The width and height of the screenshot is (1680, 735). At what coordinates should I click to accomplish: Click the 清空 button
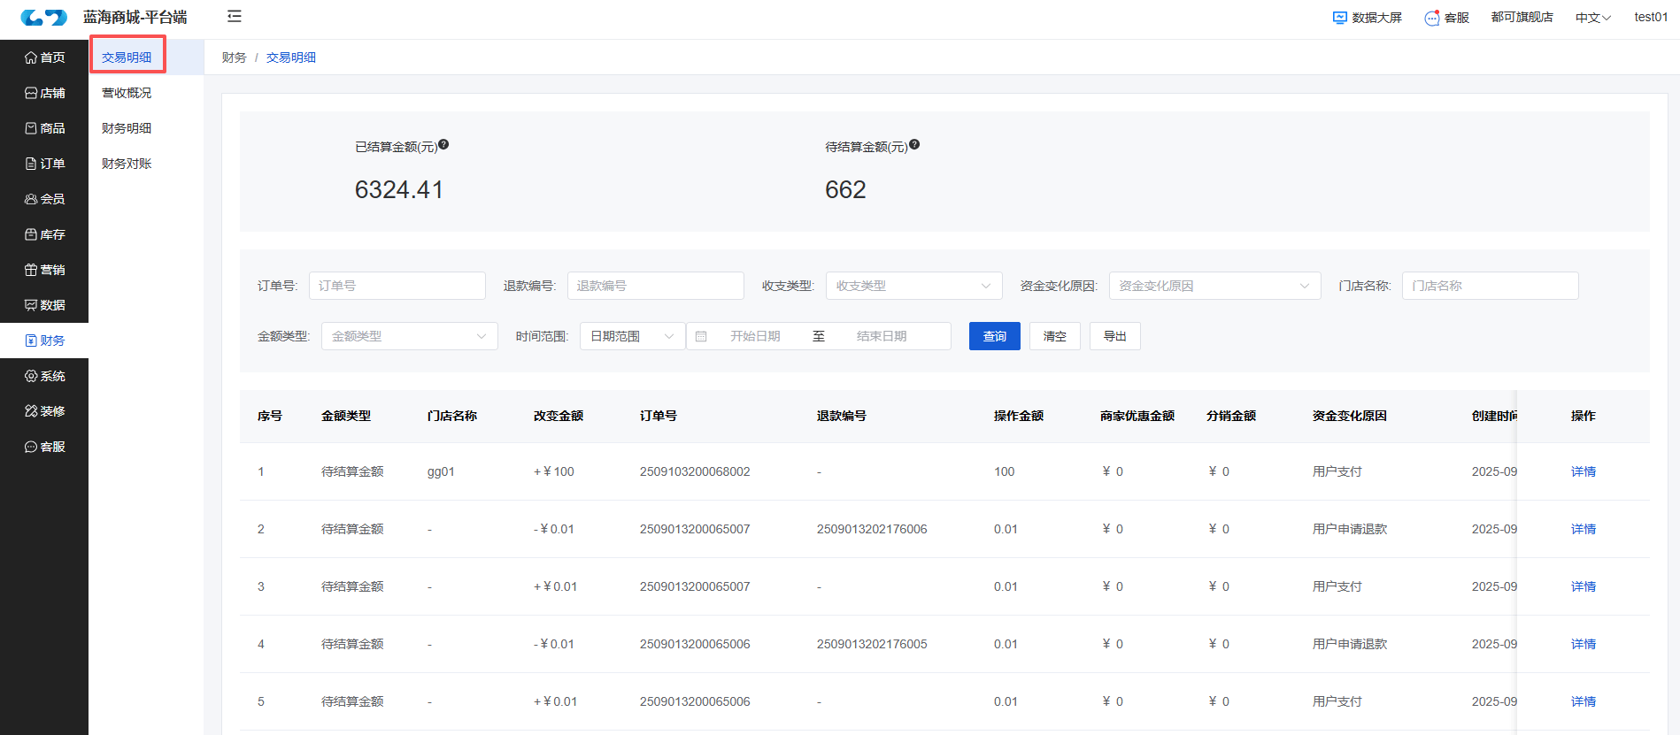[x=1054, y=336]
